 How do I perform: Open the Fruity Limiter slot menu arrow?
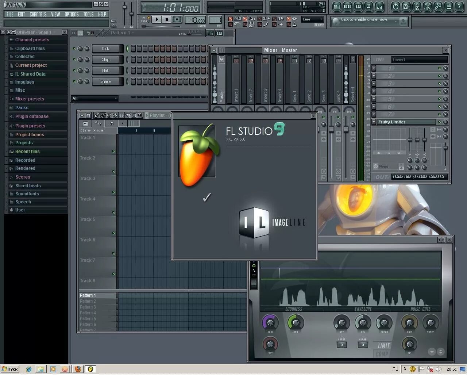[x=374, y=122]
